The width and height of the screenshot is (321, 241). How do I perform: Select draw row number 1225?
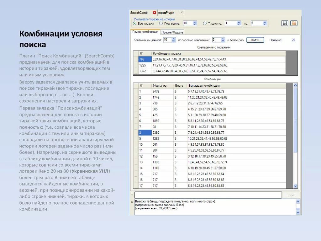(x=145, y=65)
